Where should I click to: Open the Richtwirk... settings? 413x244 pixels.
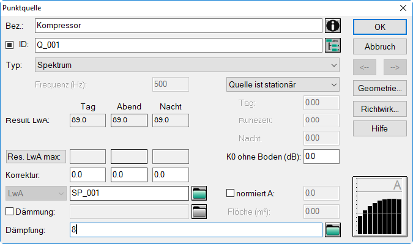click(x=380, y=109)
